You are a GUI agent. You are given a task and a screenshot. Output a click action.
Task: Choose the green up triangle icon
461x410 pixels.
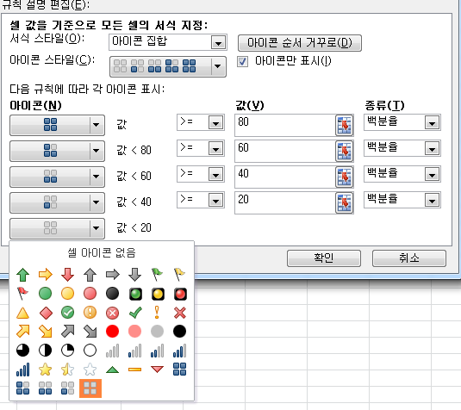[113, 370]
